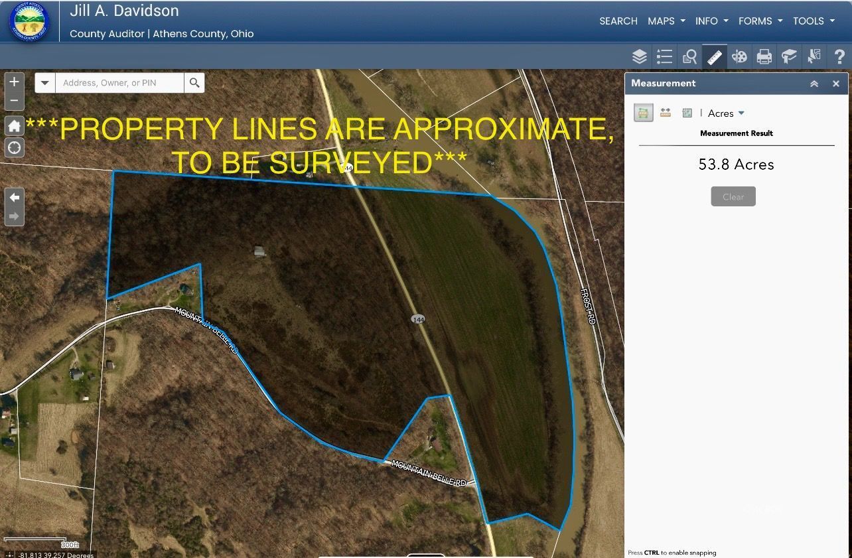Expand the search type dropdown arrow
852x558 pixels.
click(x=44, y=83)
